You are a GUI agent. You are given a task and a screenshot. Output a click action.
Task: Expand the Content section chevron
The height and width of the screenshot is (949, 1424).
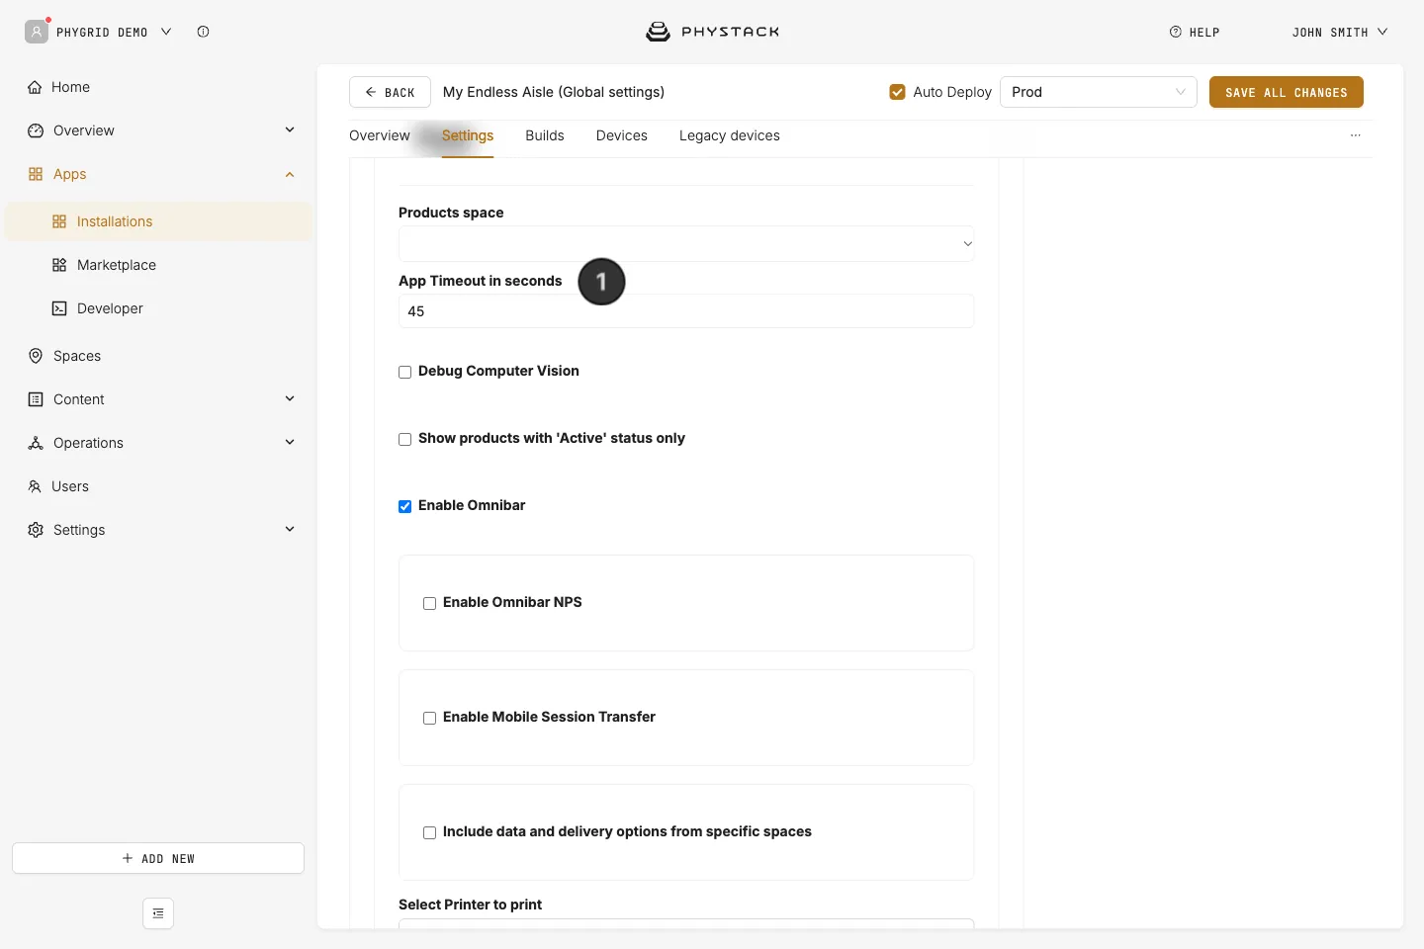290,398
